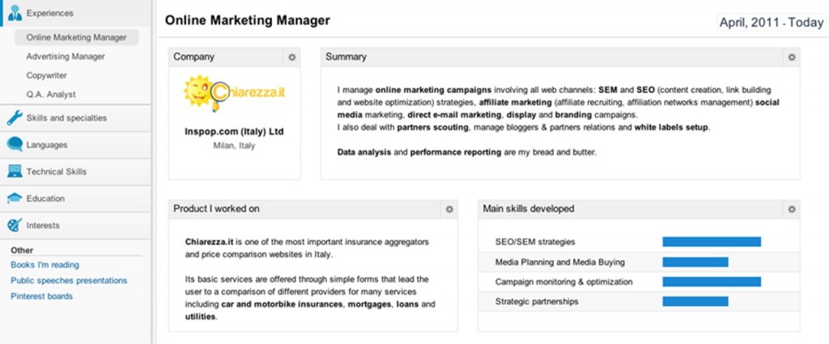
Task: Open the Company panel gear settings
Action: pyautogui.click(x=291, y=57)
